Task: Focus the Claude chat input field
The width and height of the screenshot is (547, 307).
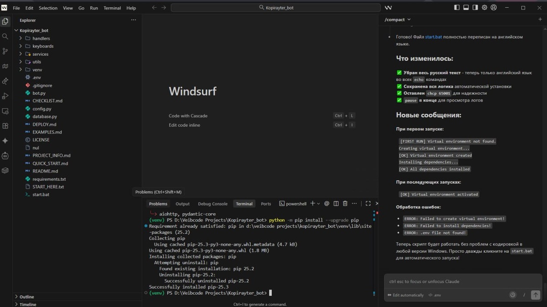Action: click(x=464, y=281)
